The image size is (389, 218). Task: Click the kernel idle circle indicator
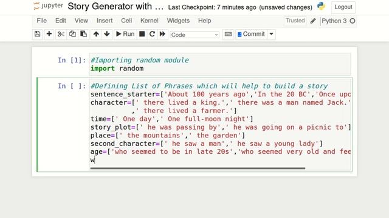pyautogui.click(x=353, y=21)
